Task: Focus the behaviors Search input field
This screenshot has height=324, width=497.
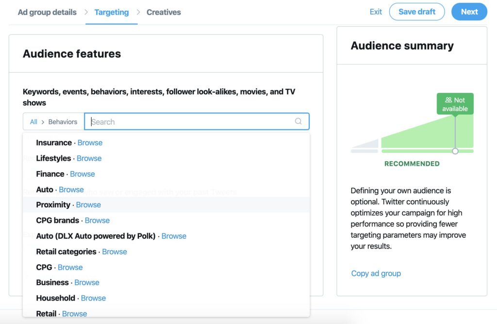Action: click(x=197, y=122)
